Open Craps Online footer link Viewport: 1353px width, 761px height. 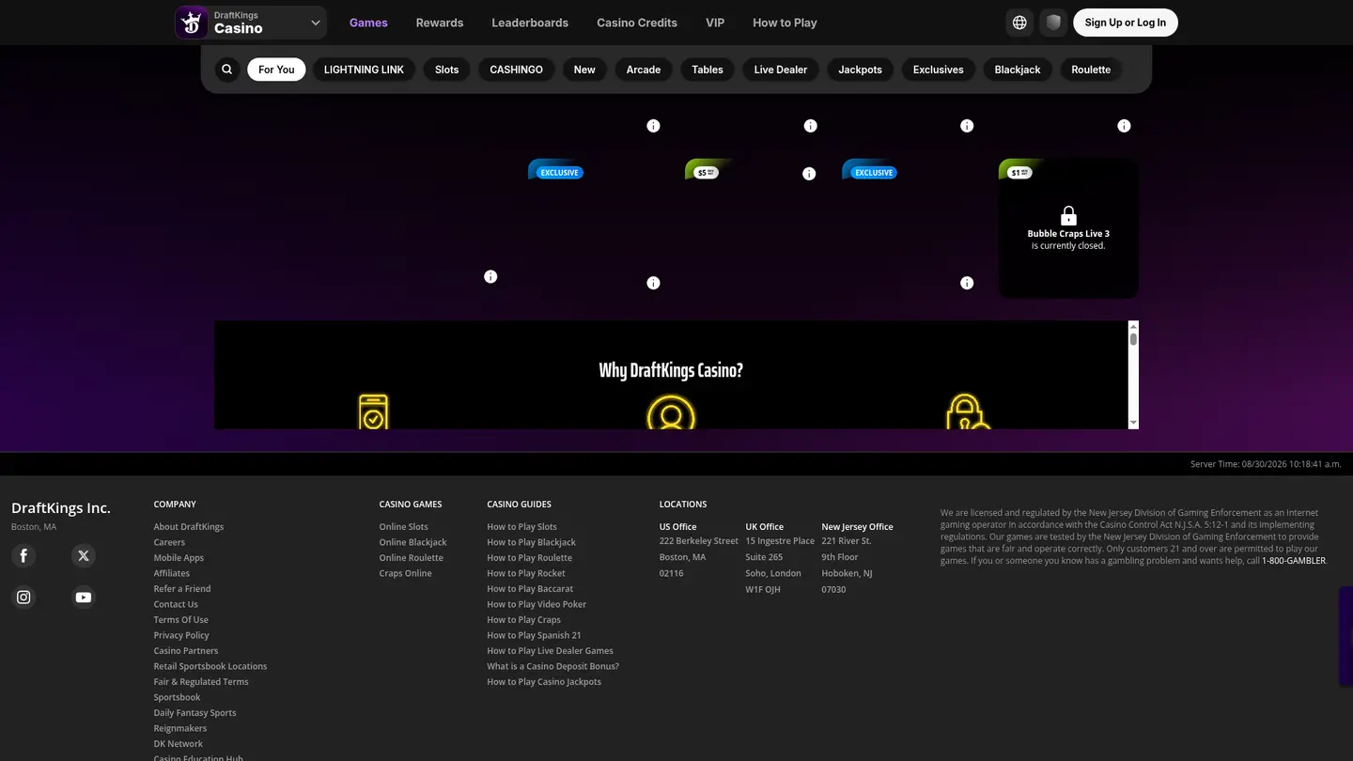[406, 573]
